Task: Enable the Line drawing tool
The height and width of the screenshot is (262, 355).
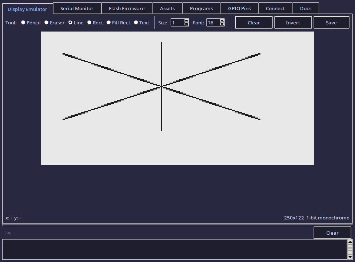Action: 70,22
